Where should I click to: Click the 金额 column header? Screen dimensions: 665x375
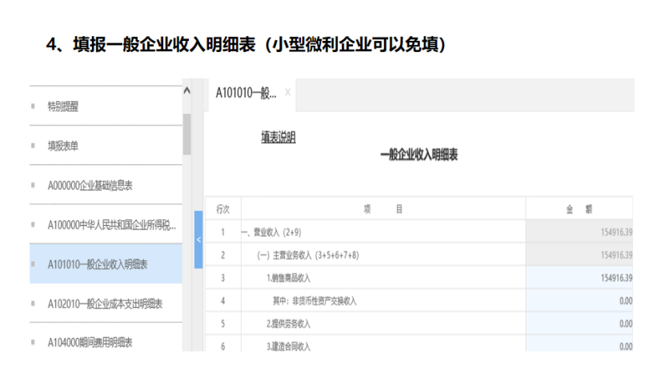point(579,208)
